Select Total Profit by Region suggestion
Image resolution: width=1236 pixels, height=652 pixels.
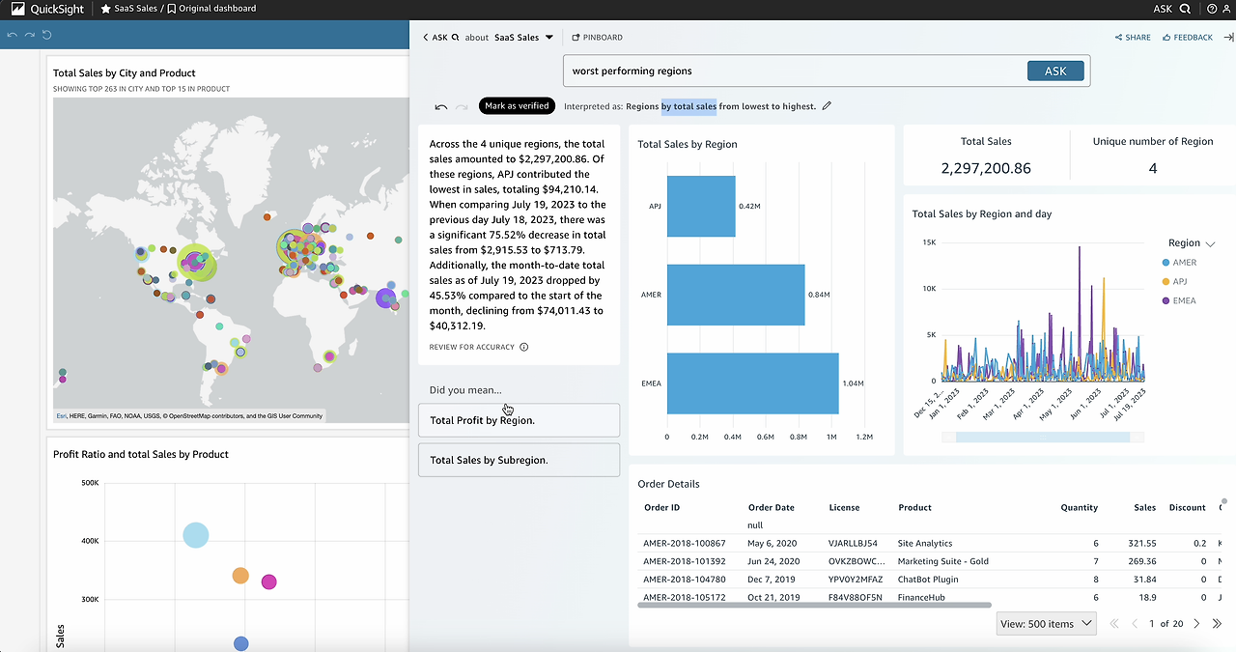tap(519, 420)
